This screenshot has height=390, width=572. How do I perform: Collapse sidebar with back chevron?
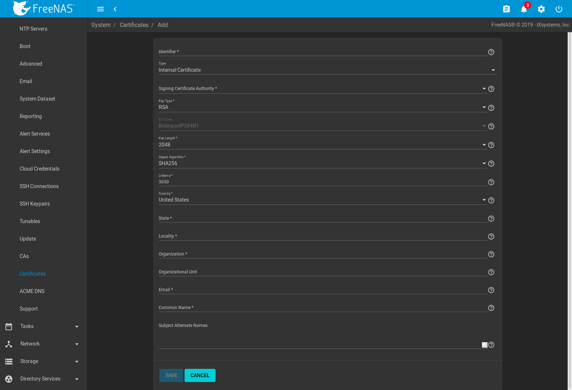pyautogui.click(x=115, y=9)
